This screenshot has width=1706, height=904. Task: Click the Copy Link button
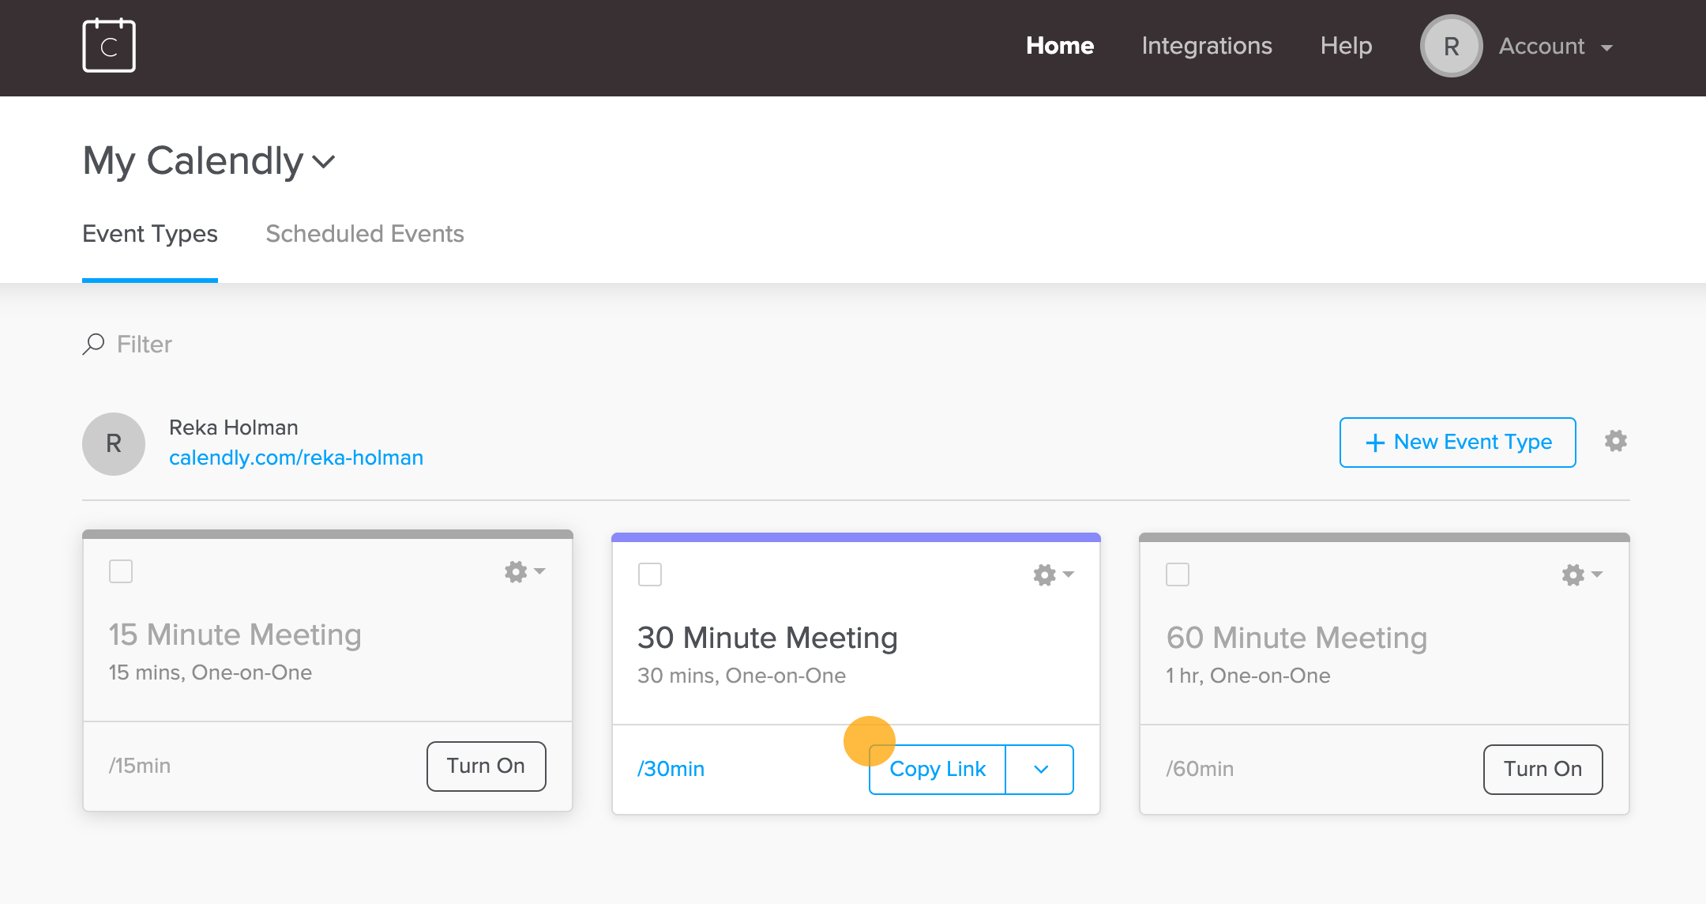(x=938, y=769)
